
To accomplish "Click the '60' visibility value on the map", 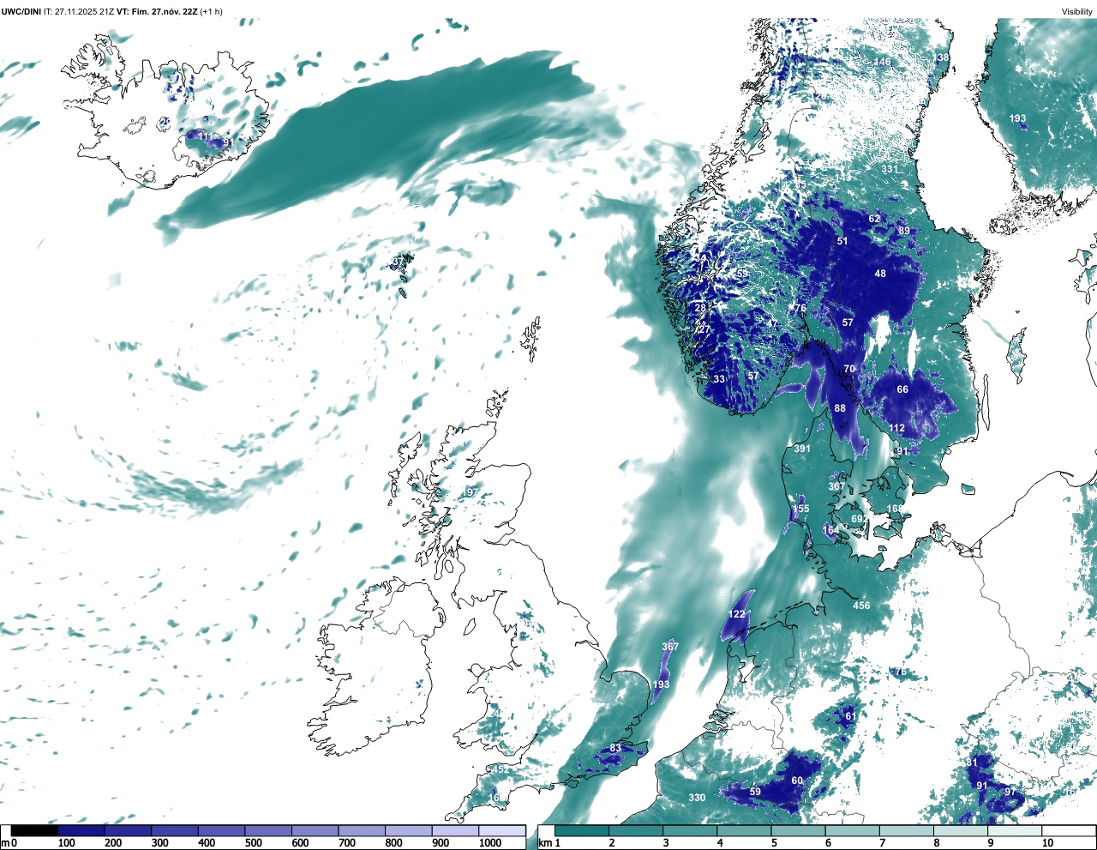I will coord(797,781).
